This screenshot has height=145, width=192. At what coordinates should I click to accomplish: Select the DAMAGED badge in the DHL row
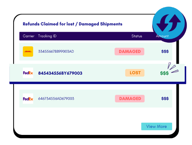pyautogui.click(x=129, y=52)
